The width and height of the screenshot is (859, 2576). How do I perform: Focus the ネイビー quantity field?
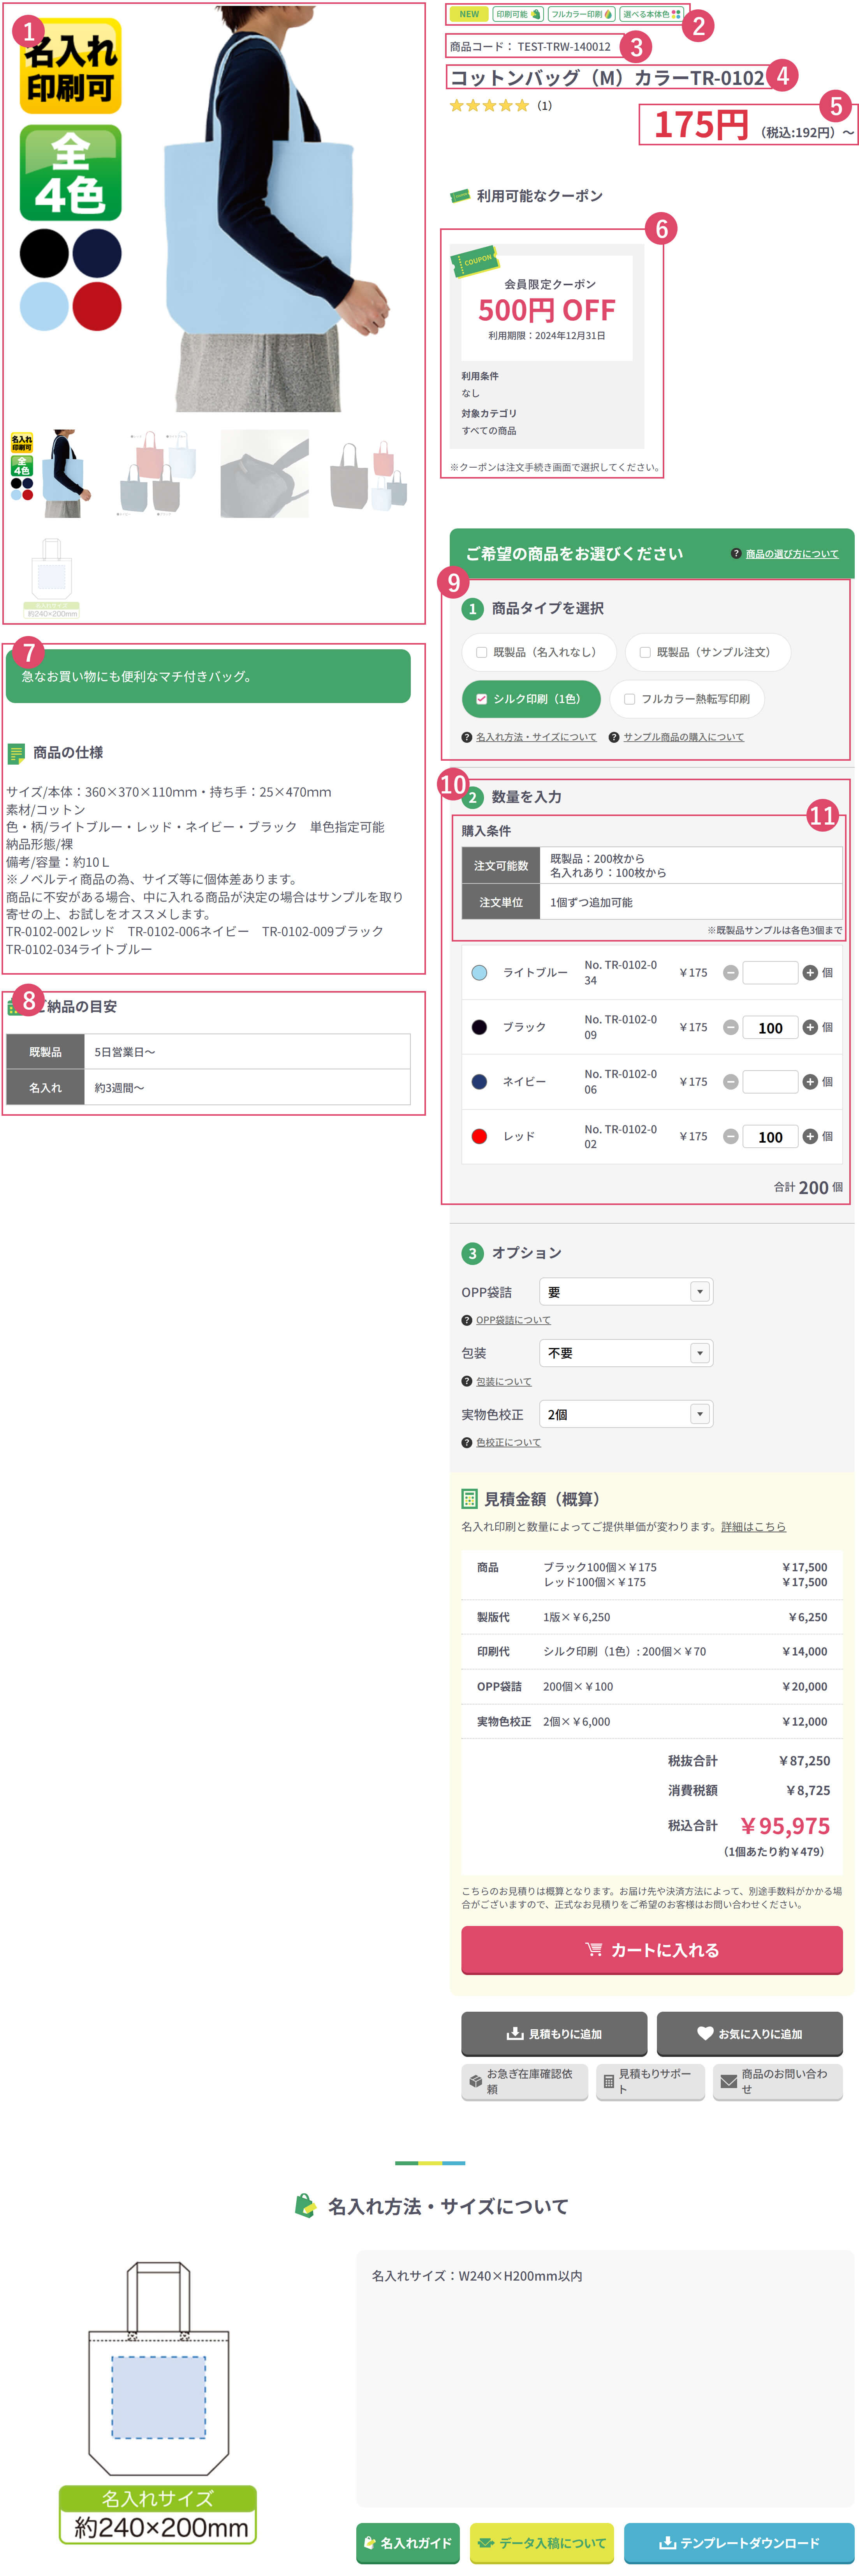(770, 1082)
